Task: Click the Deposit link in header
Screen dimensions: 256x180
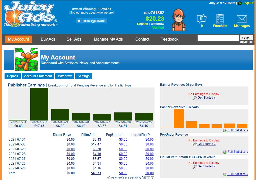Action: [x=142, y=24]
